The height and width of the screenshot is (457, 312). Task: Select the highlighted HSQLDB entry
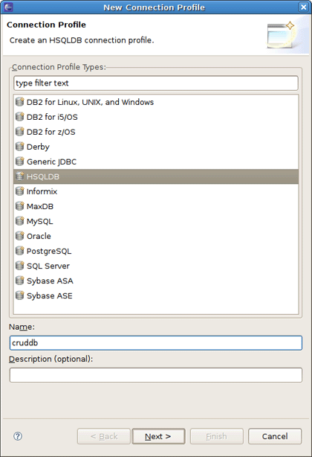(156, 176)
